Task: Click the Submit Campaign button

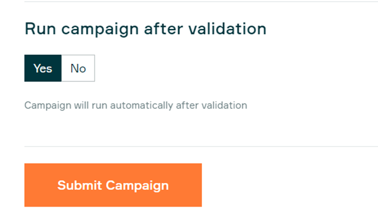Action: point(113,185)
